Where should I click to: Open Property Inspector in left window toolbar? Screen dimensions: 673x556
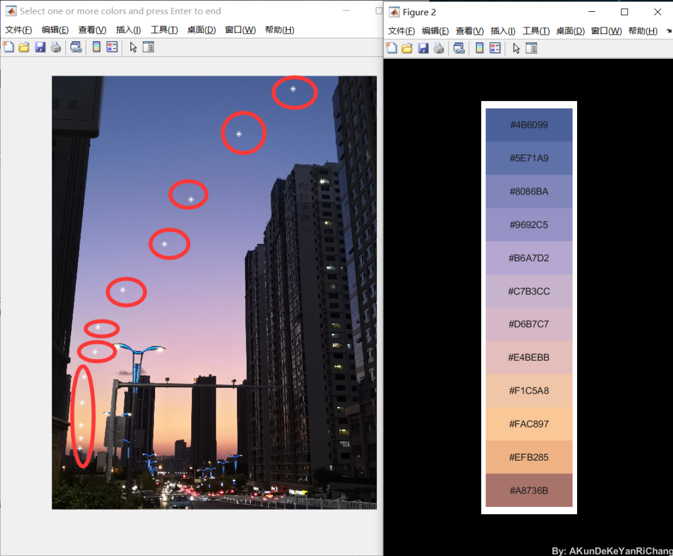148,47
